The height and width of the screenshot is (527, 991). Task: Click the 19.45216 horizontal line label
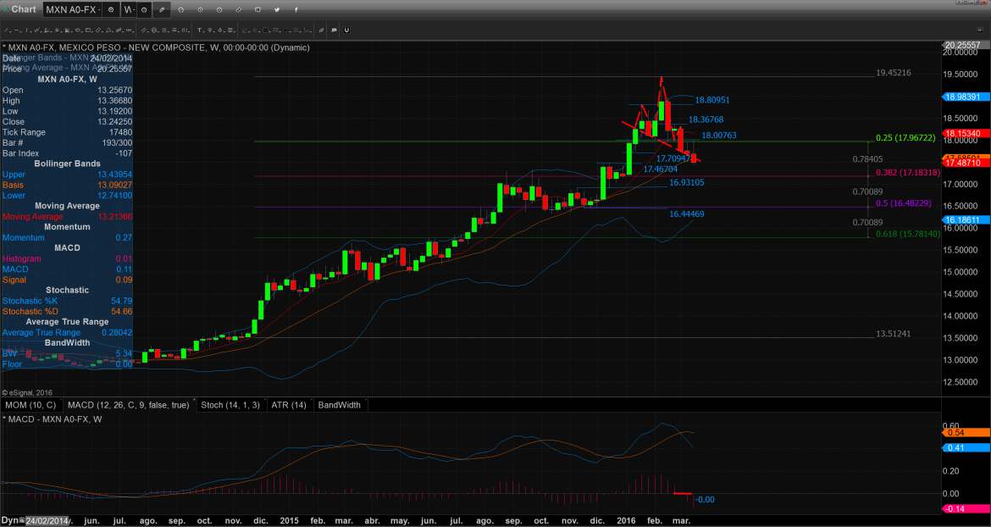893,73
